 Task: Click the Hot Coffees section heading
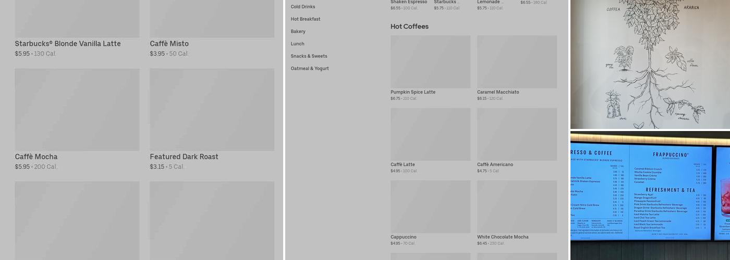pyautogui.click(x=409, y=27)
